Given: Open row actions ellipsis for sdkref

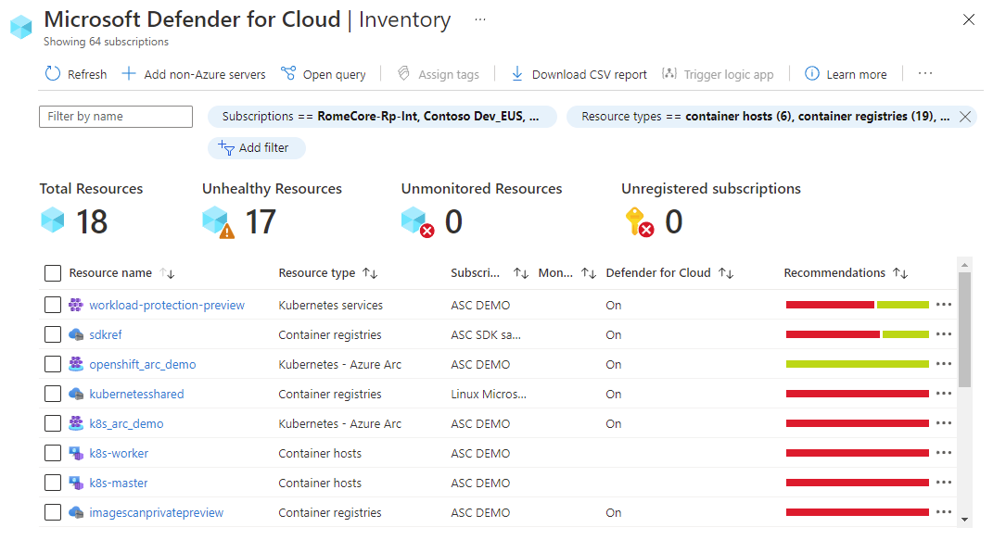Looking at the screenshot, I should (944, 333).
